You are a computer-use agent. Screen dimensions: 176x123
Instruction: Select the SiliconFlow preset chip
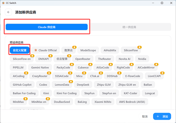point(131,50)
